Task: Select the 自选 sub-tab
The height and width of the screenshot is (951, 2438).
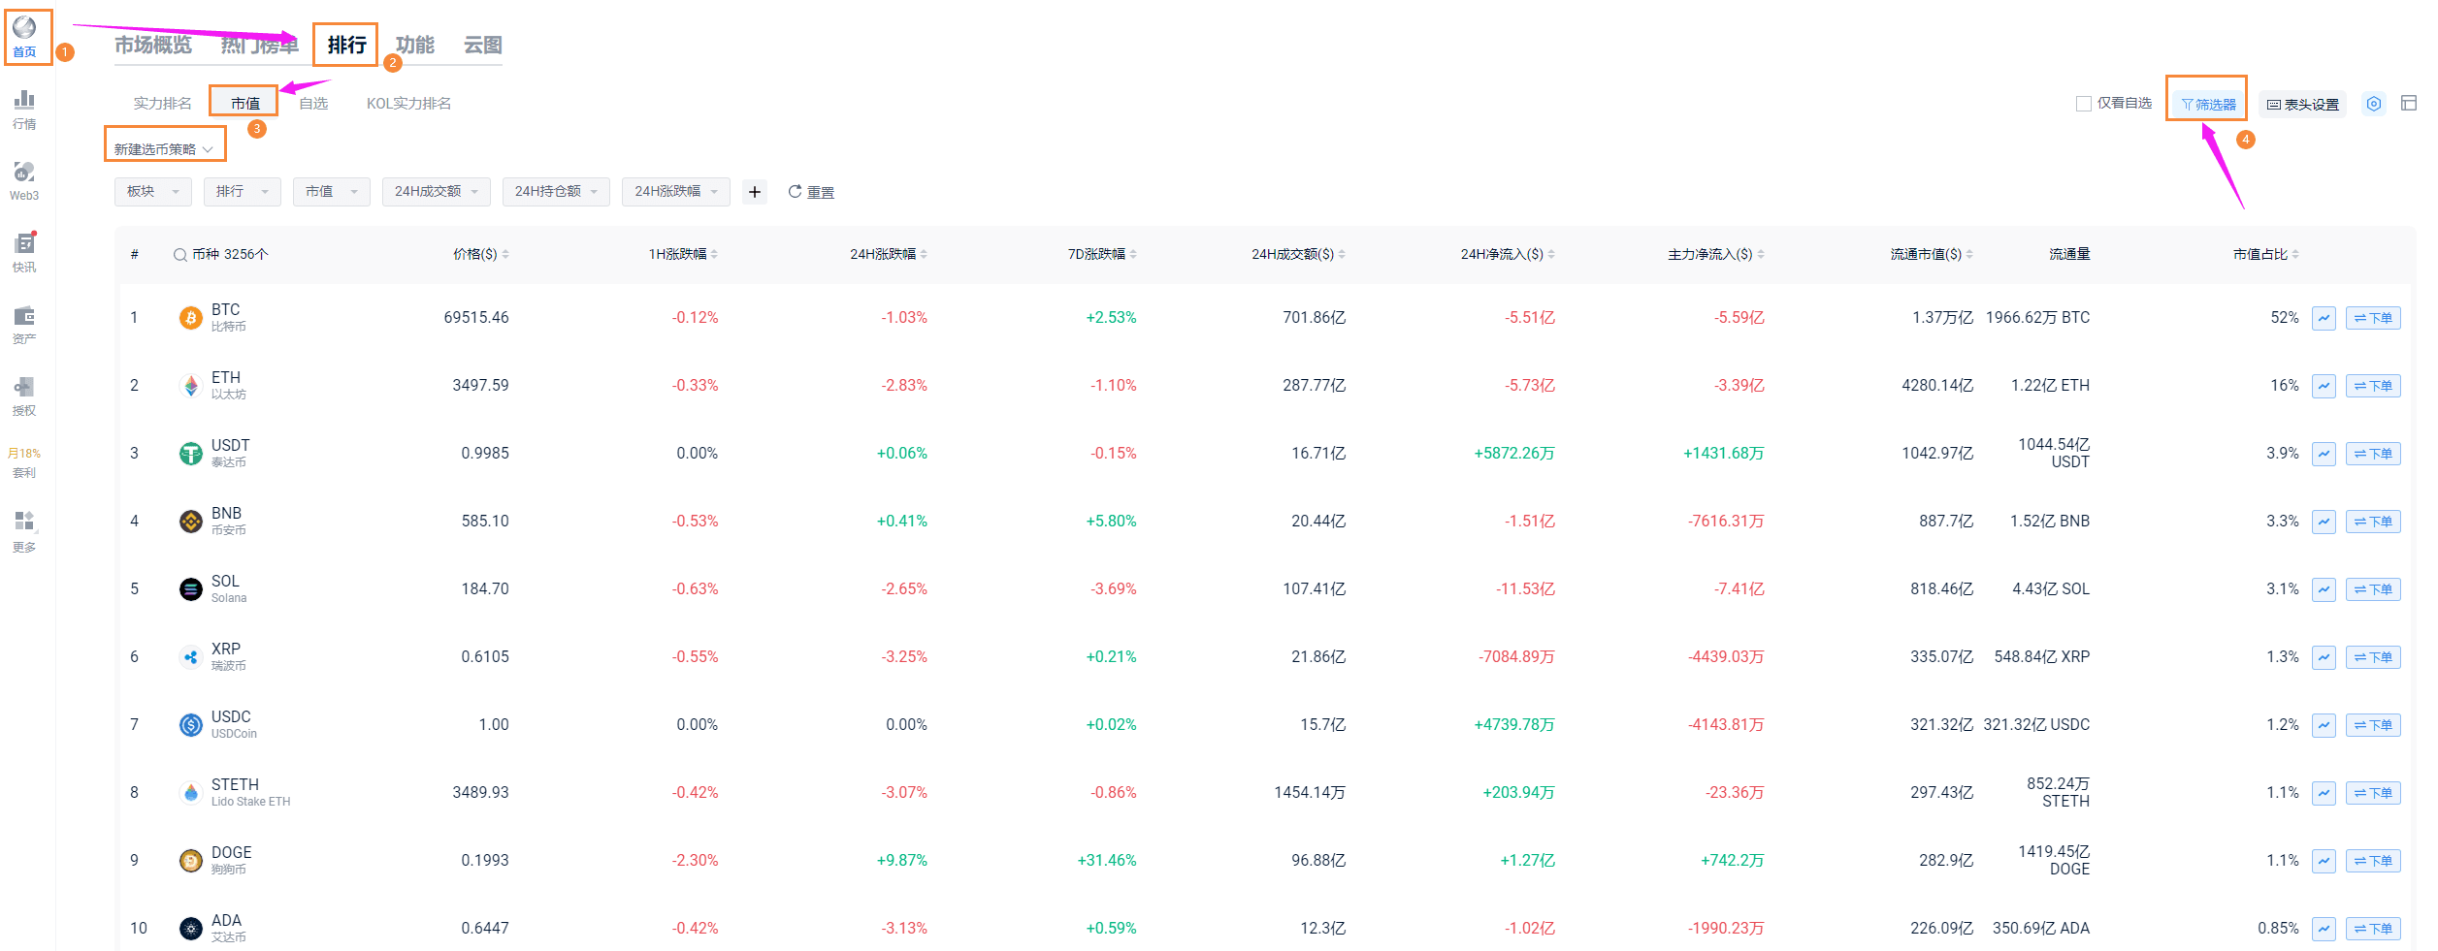Action: (x=313, y=104)
